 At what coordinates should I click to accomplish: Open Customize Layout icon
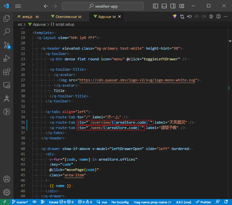[182, 6]
